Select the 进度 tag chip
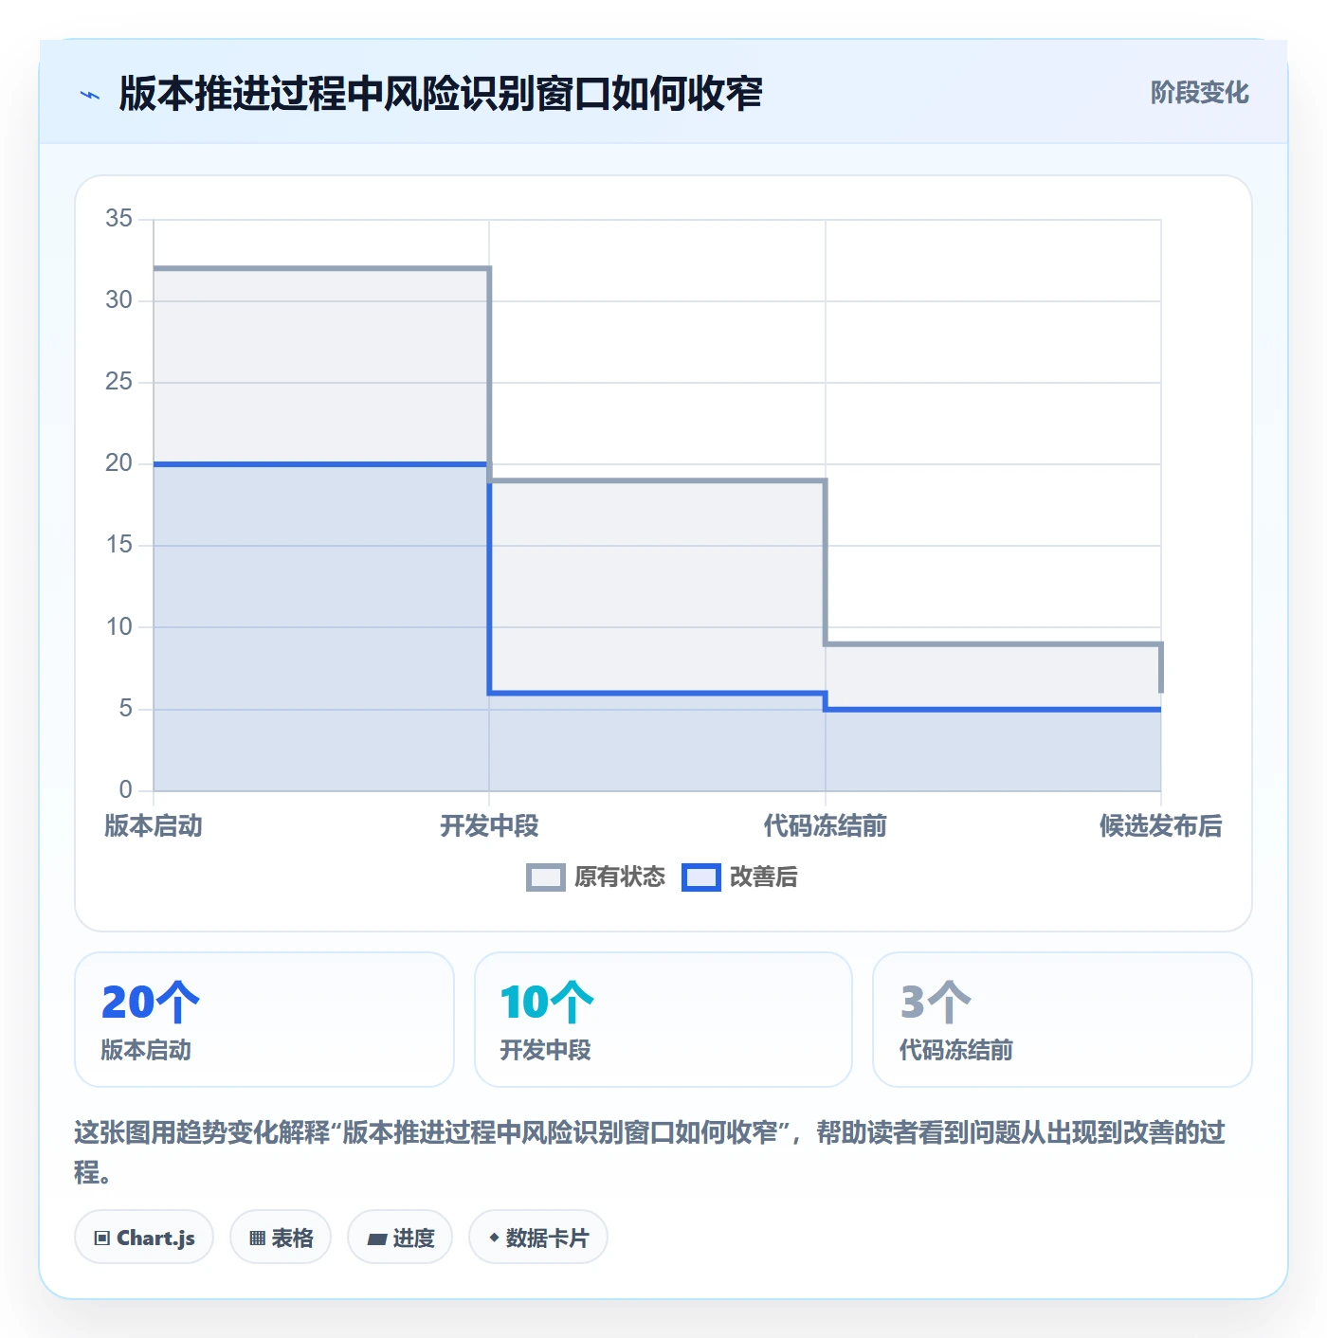Viewport: 1327px width, 1338px height. 400,1238
